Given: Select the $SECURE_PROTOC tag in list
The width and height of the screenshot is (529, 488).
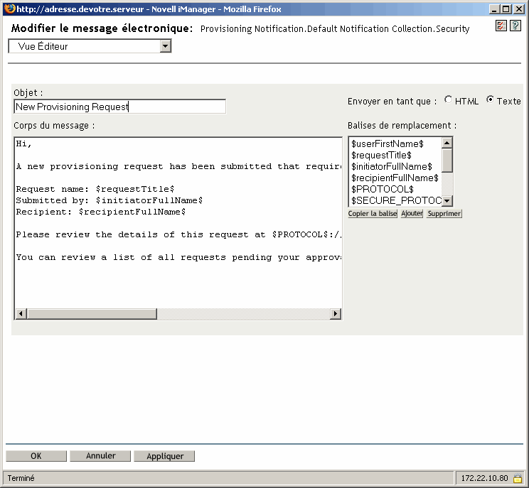Looking at the screenshot, I should pos(396,200).
